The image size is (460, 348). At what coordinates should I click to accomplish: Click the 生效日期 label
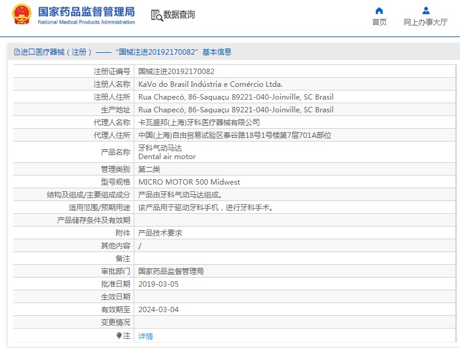pos(115,297)
